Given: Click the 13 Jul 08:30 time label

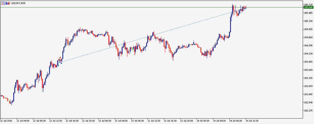Looking at the screenshot, I should click(x=138, y=121).
